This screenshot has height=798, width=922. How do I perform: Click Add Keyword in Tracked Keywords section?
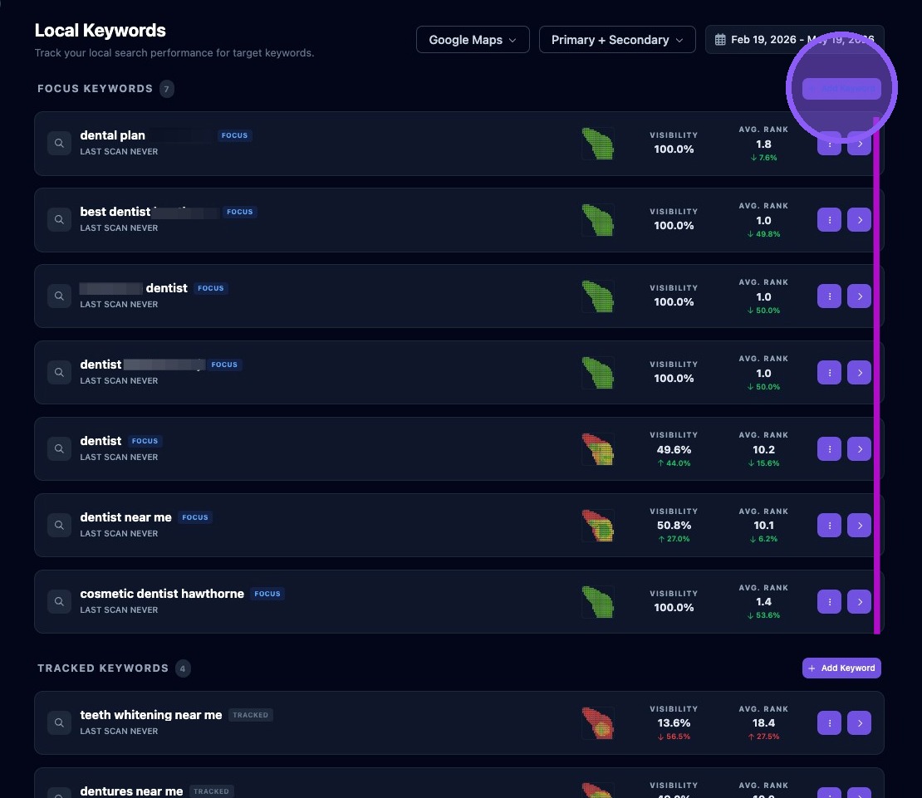click(x=841, y=668)
